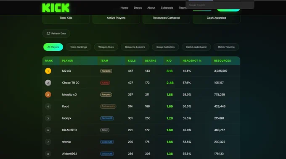Click Coconut team tag for A1dan8992

[x=107, y=154]
